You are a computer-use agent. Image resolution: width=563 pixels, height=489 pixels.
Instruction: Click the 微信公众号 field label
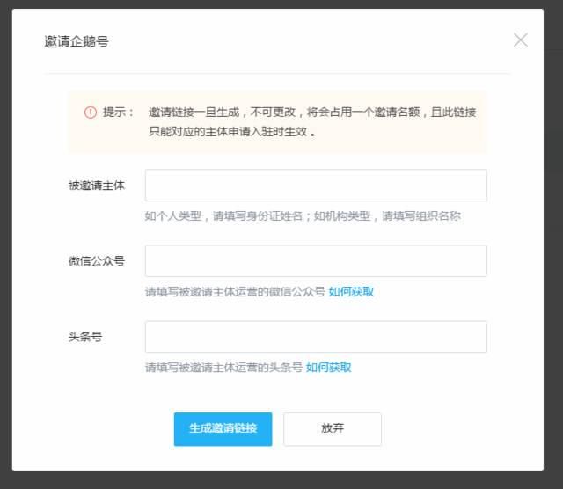[97, 261]
